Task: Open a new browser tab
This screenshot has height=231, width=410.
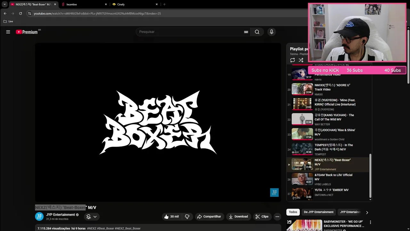Action: tap(164, 4)
